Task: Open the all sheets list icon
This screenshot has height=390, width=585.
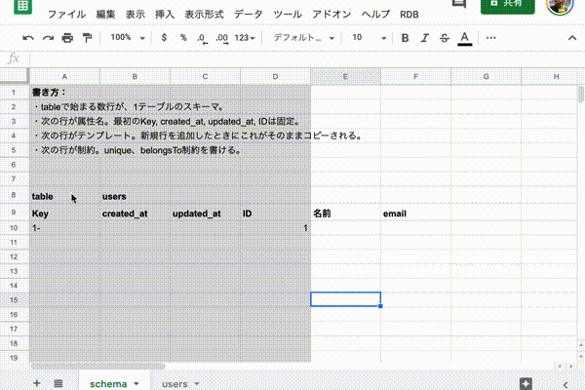Action: (x=58, y=383)
